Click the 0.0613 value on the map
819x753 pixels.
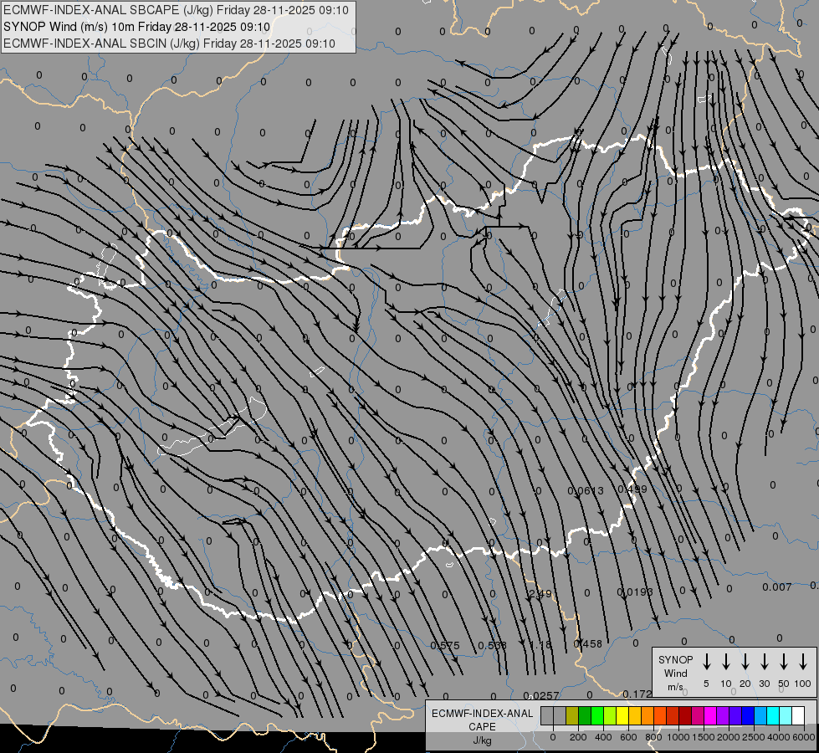tap(585, 490)
